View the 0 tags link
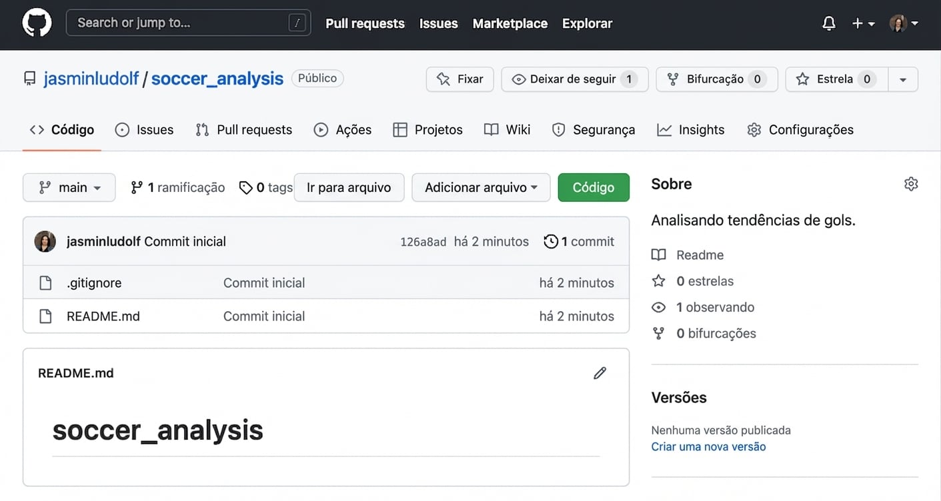Viewport: 941px width, 501px height. (266, 188)
